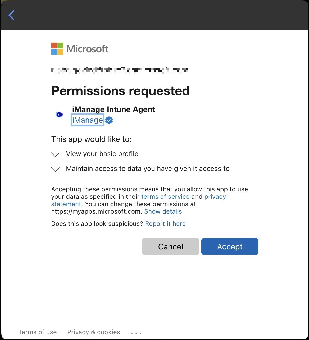Click the iManage app logo icon

coord(60,114)
